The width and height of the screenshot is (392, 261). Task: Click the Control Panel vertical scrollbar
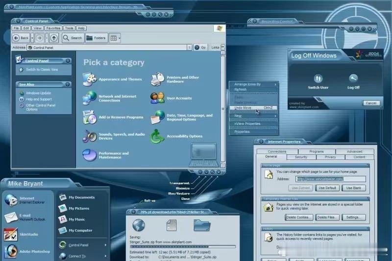point(223,109)
